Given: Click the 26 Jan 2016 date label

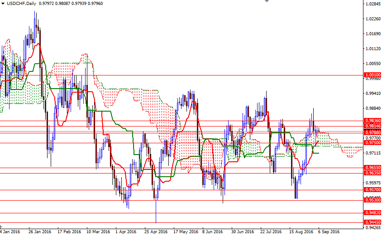Looking at the screenshot, I should (x=40, y=232).
